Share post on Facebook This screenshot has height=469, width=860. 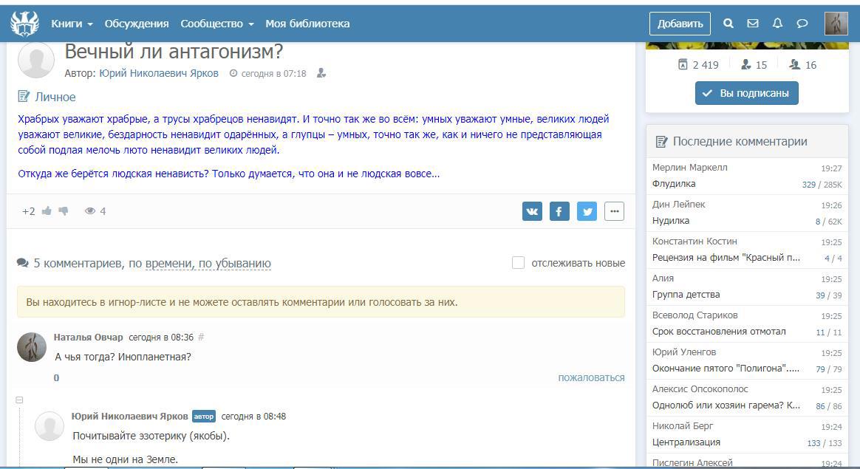click(559, 211)
